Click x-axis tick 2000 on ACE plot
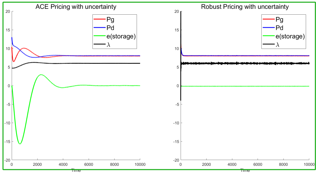This screenshot has height=174, width=316. tap(37, 165)
